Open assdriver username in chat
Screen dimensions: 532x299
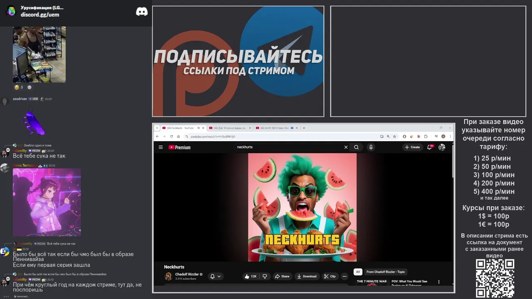[20, 99]
